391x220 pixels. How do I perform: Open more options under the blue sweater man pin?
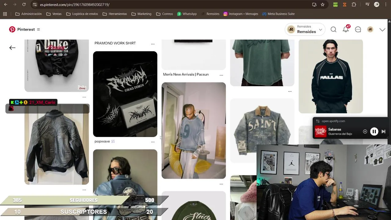[221, 184]
